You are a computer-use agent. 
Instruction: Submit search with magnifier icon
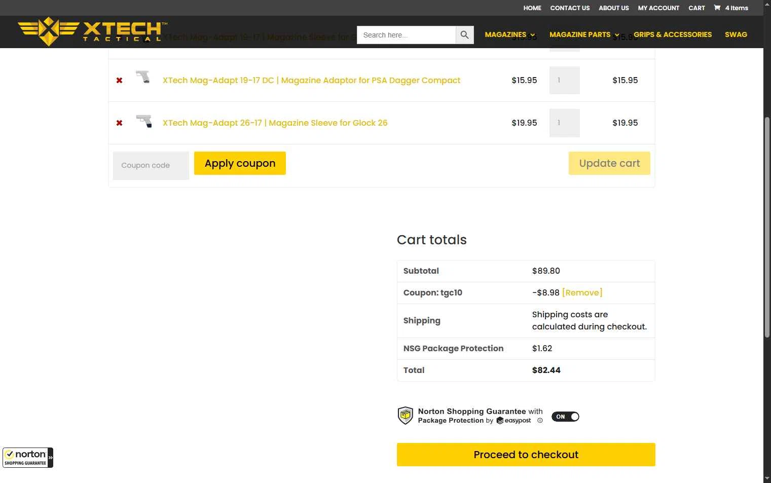[x=464, y=35]
